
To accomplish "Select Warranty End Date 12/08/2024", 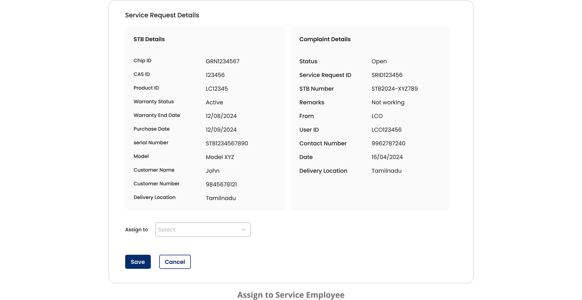I will [x=221, y=116].
